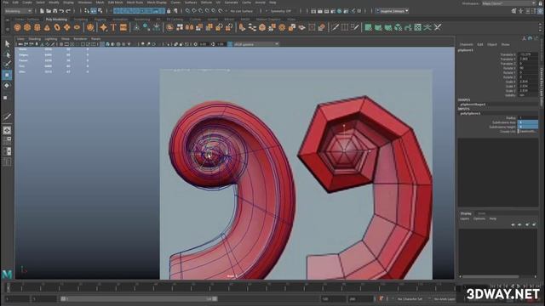The height and width of the screenshot is (306, 545).
Task: Click the Radius value field
Action: tap(528, 118)
